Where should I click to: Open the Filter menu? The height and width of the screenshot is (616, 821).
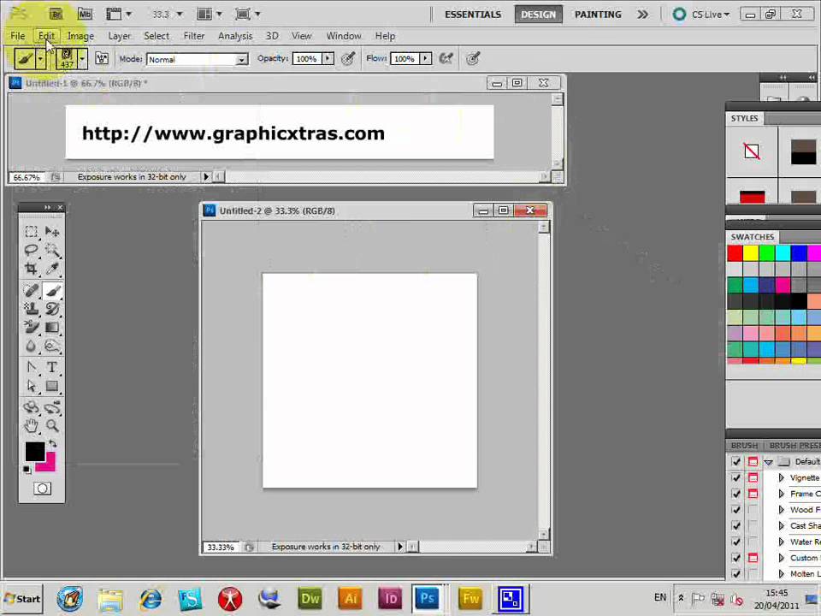coord(194,36)
